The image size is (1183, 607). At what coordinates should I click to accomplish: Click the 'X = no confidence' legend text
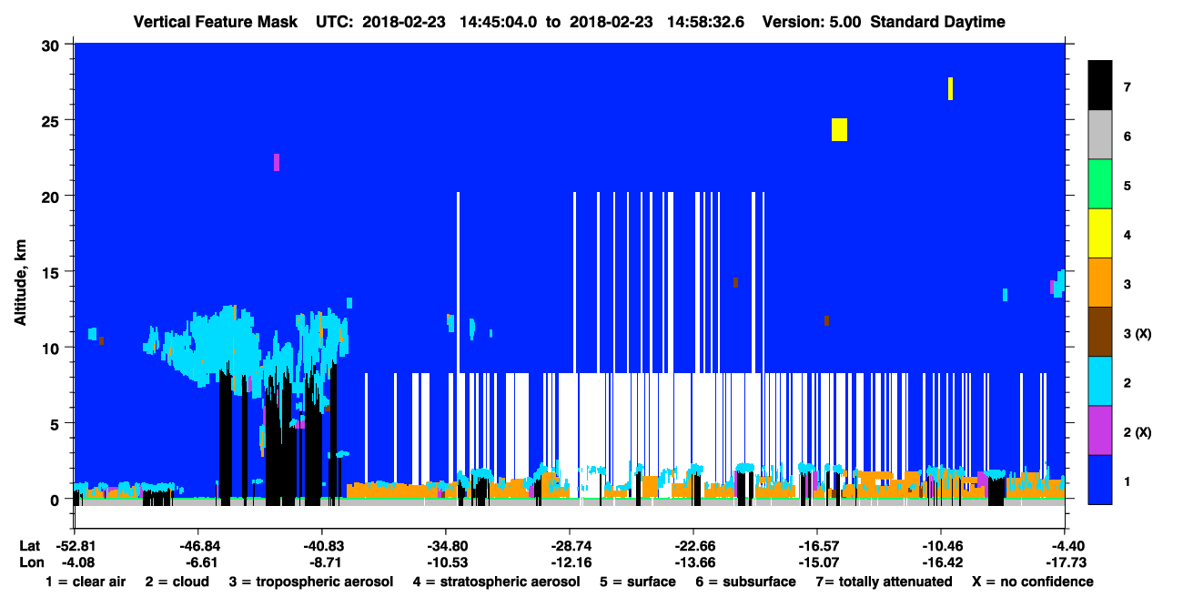1033,582
